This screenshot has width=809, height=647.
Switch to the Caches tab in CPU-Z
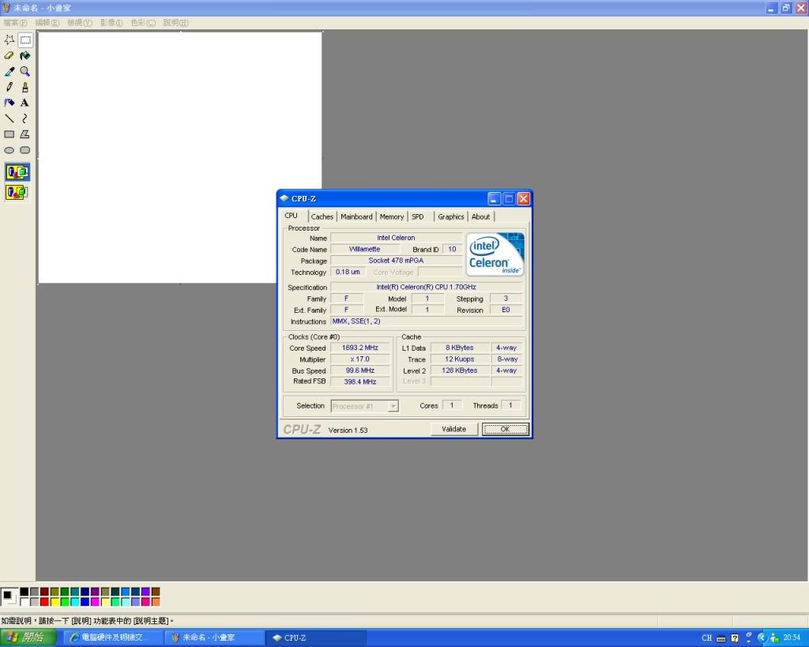[322, 216]
